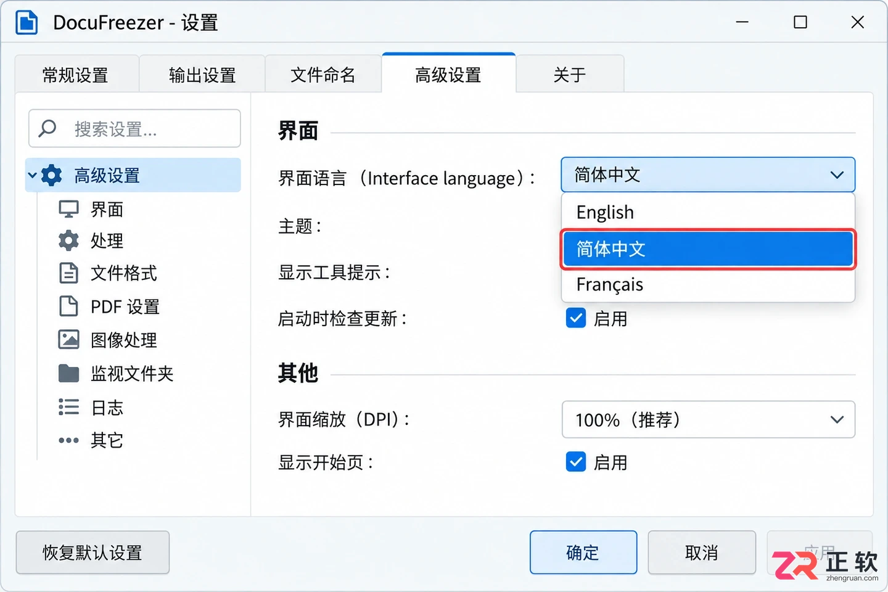Switch to the 文件命名 tab
The width and height of the screenshot is (888, 592).
pyautogui.click(x=323, y=75)
